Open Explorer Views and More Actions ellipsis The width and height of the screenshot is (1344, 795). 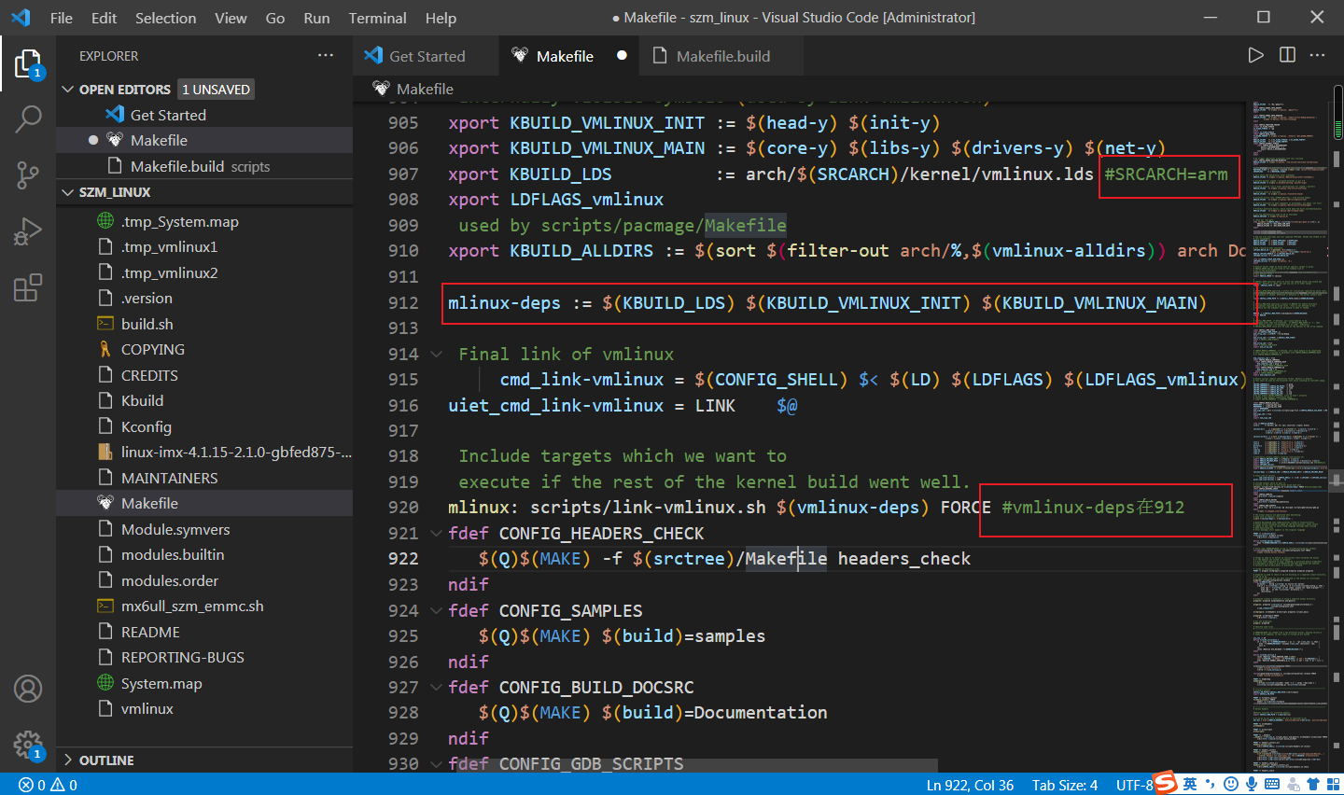click(326, 55)
